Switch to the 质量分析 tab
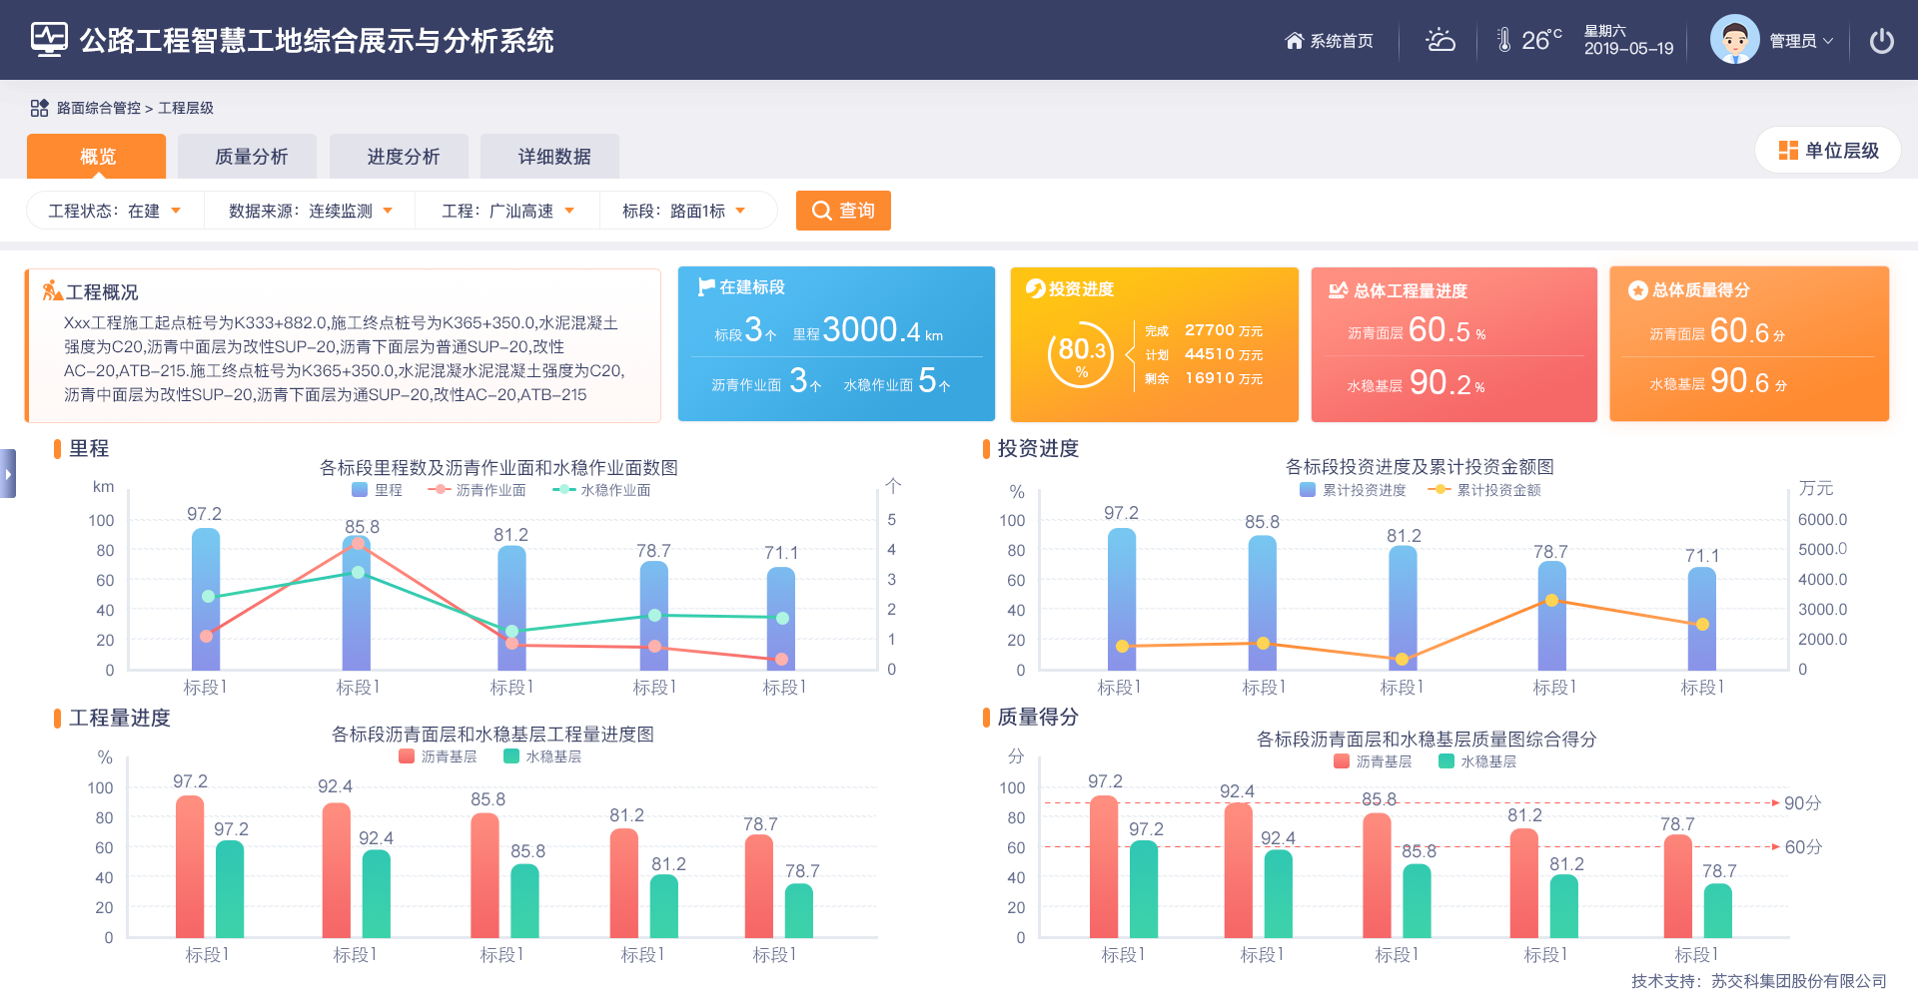The image size is (1918, 998). [x=251, y=157]
